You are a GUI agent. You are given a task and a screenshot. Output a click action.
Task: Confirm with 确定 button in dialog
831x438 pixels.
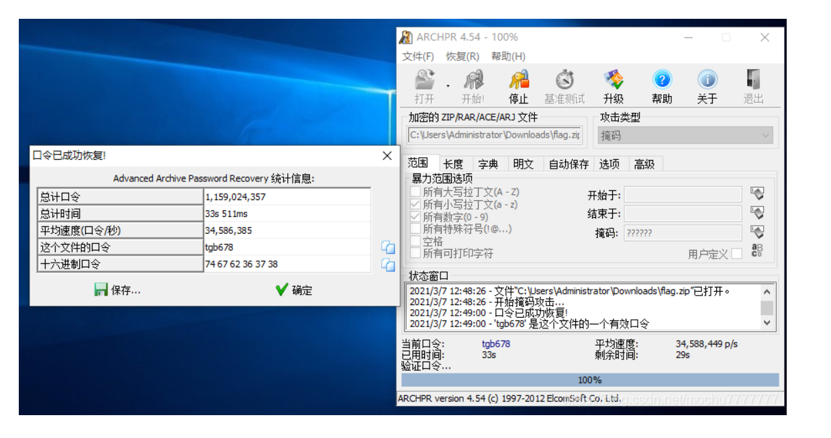294,290
